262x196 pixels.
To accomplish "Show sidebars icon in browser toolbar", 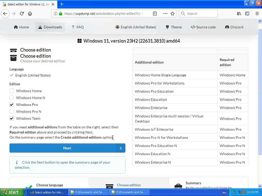I will [x=247, y=14].
